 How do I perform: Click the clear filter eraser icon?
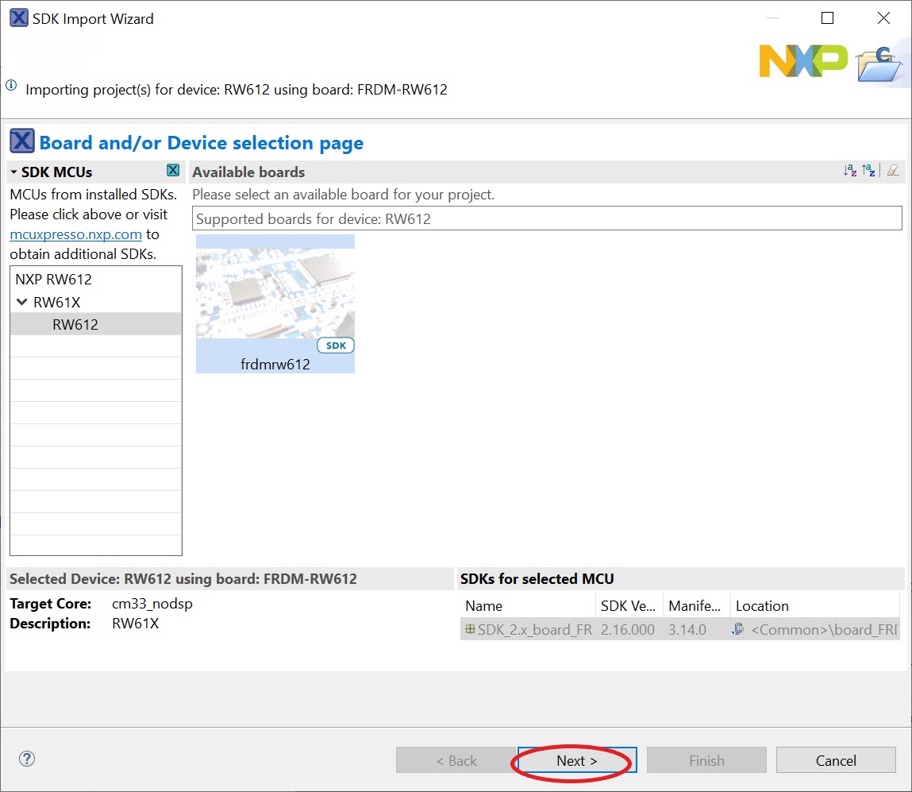point(893,171)
